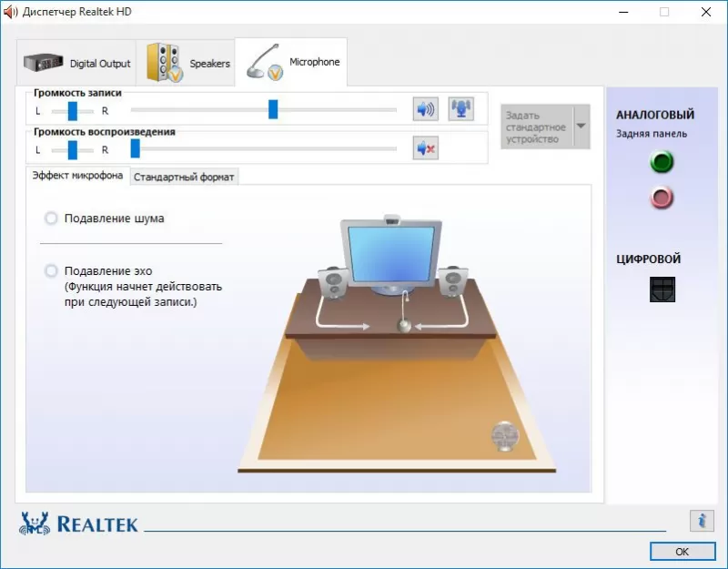Open the Эффект микрофона sub-tab

tap(77, 175)
